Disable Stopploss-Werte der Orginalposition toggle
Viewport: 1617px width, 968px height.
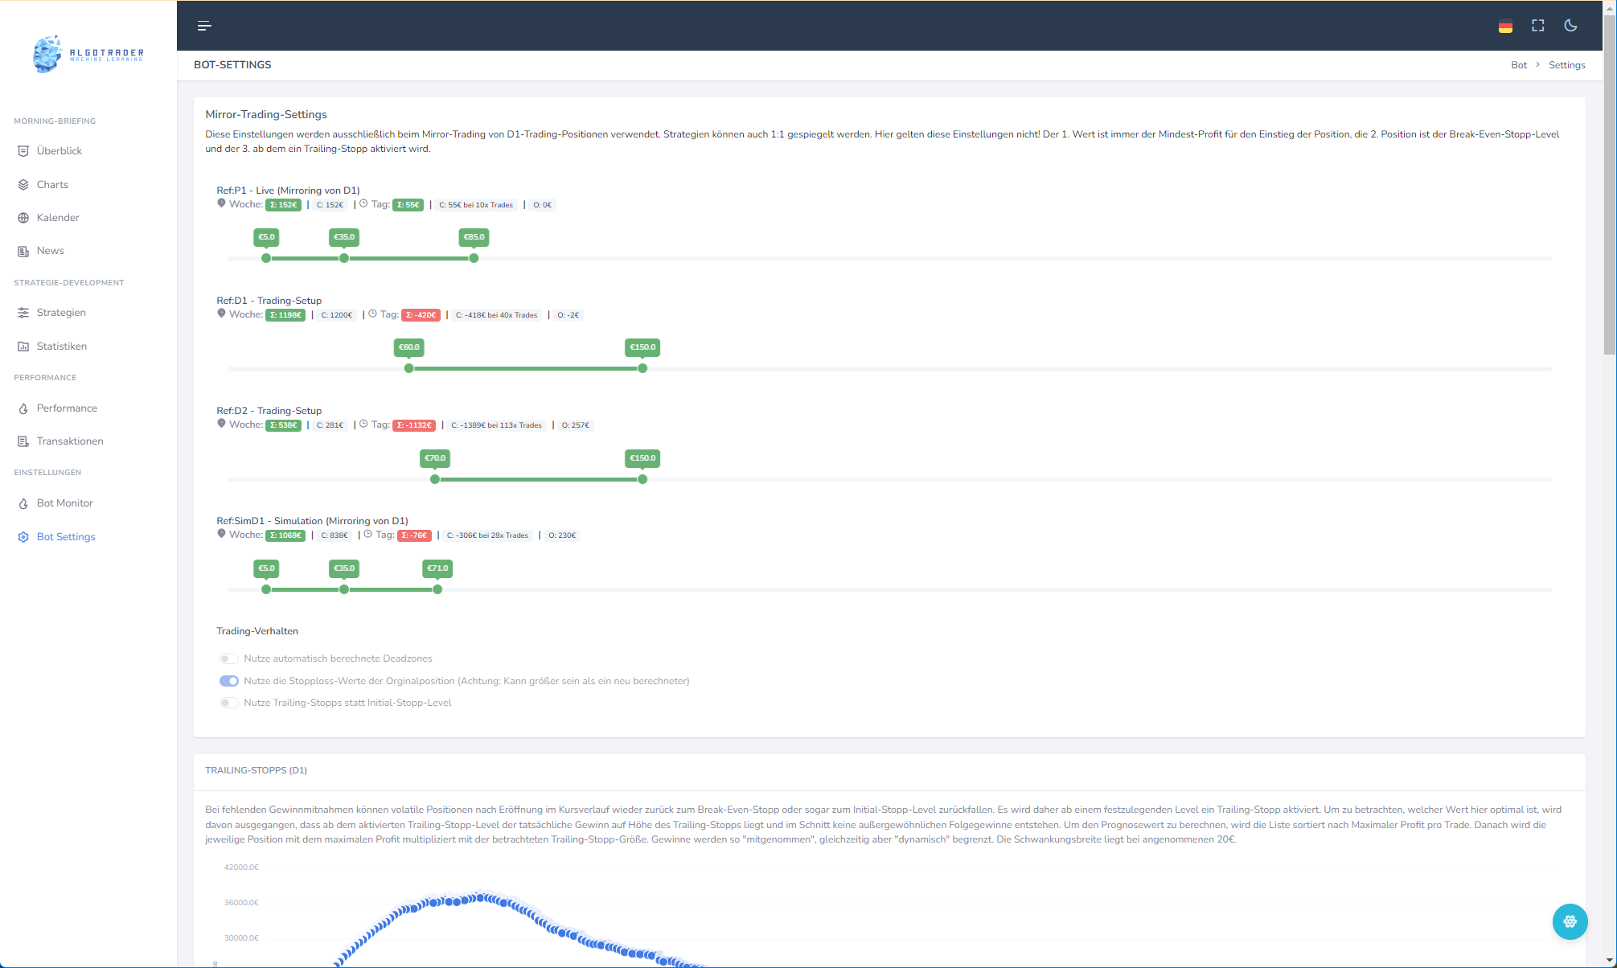(228, 681)
